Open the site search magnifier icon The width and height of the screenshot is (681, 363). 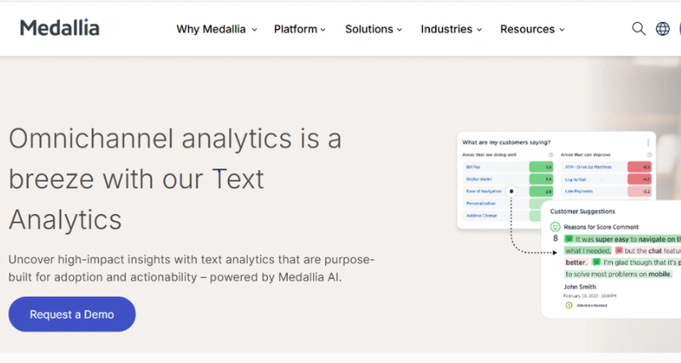638,29
